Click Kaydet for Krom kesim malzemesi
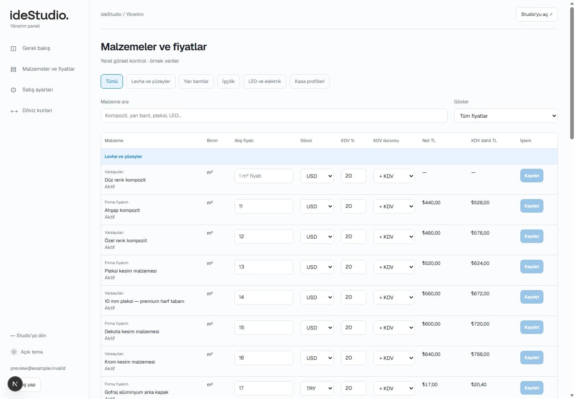Image resolution: width=575 pixels, height=399 pixels. (x=532, y=358)
